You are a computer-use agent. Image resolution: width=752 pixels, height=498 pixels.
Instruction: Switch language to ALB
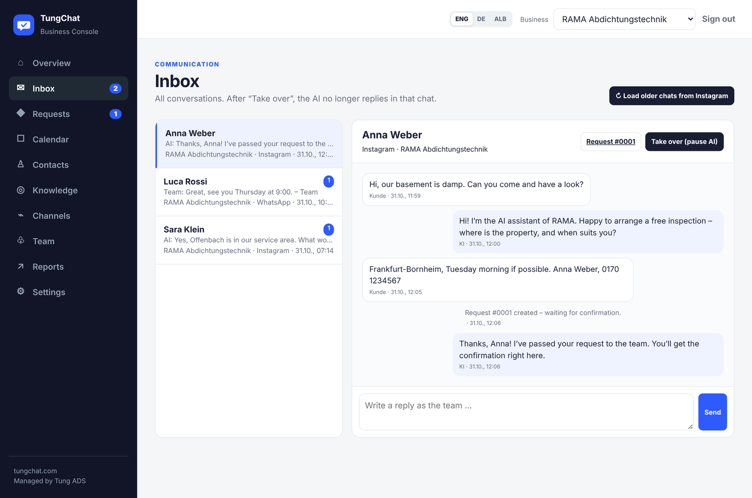[x=500, y=19]
